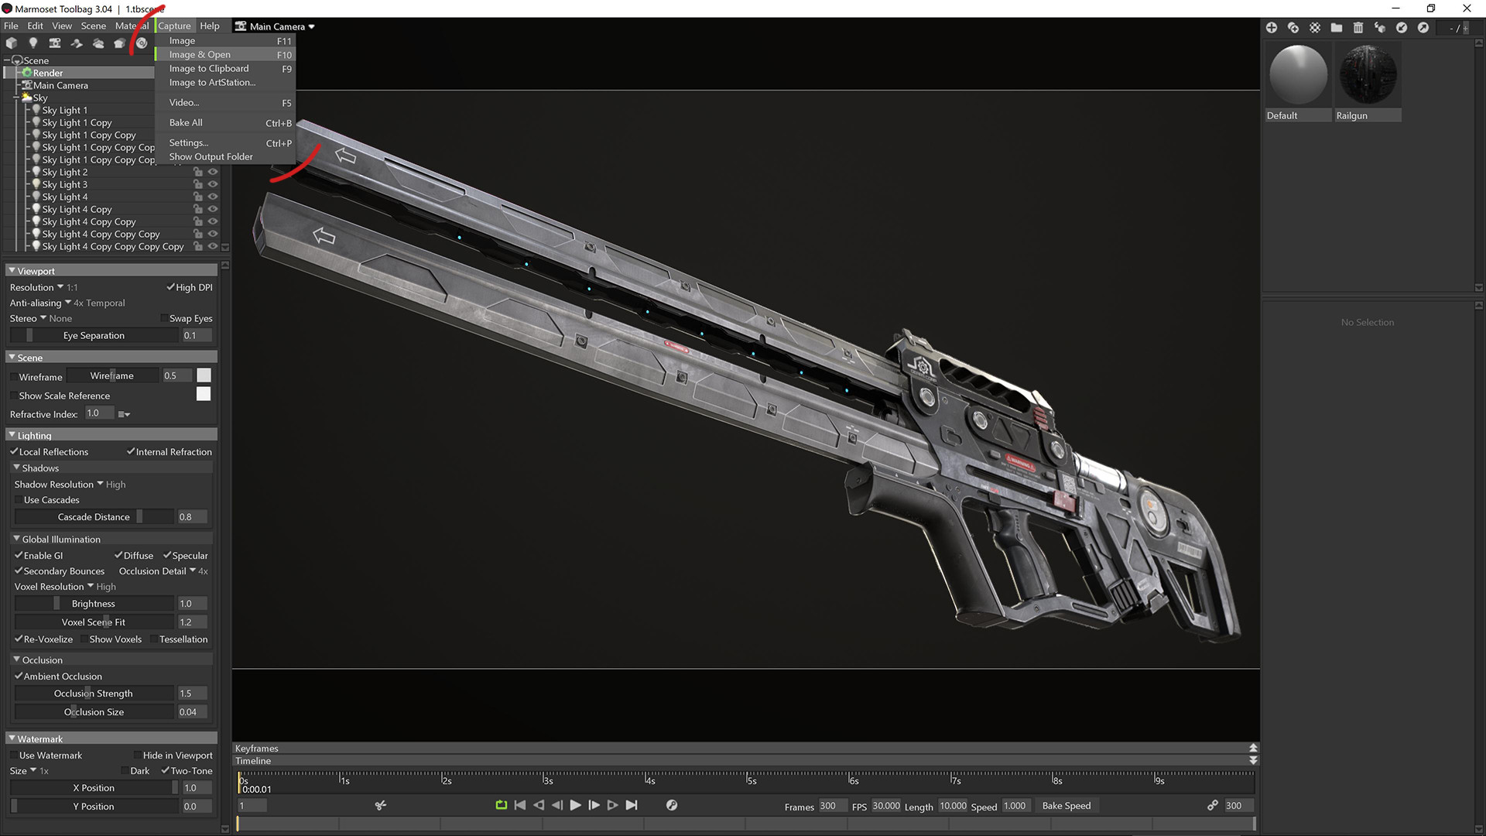Screen dimensions: 1486x836
Task: Click the add light bulb toolbar icon
Action: point(33,43)
